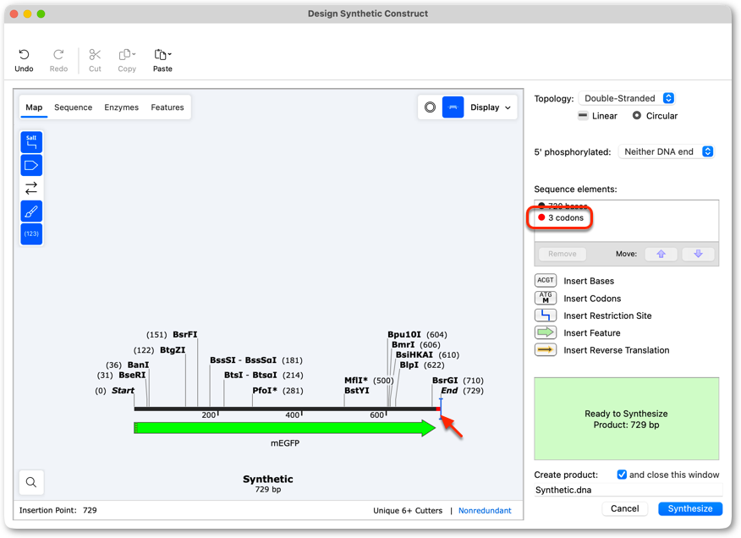Click the BstYI enzyme label
741x538 pixels.
(357, 391)
